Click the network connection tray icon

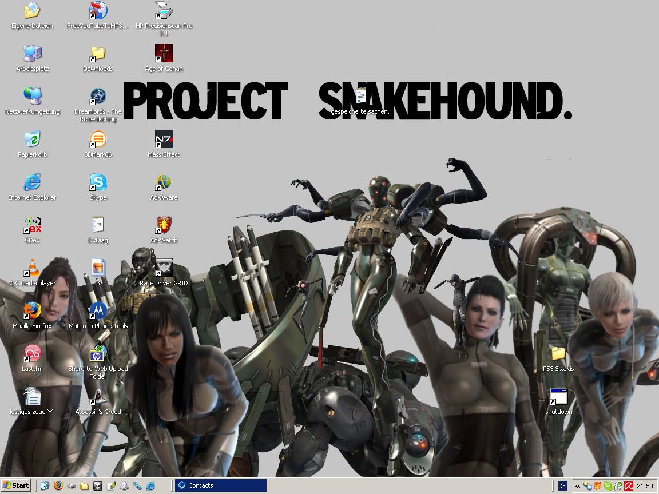587,486
